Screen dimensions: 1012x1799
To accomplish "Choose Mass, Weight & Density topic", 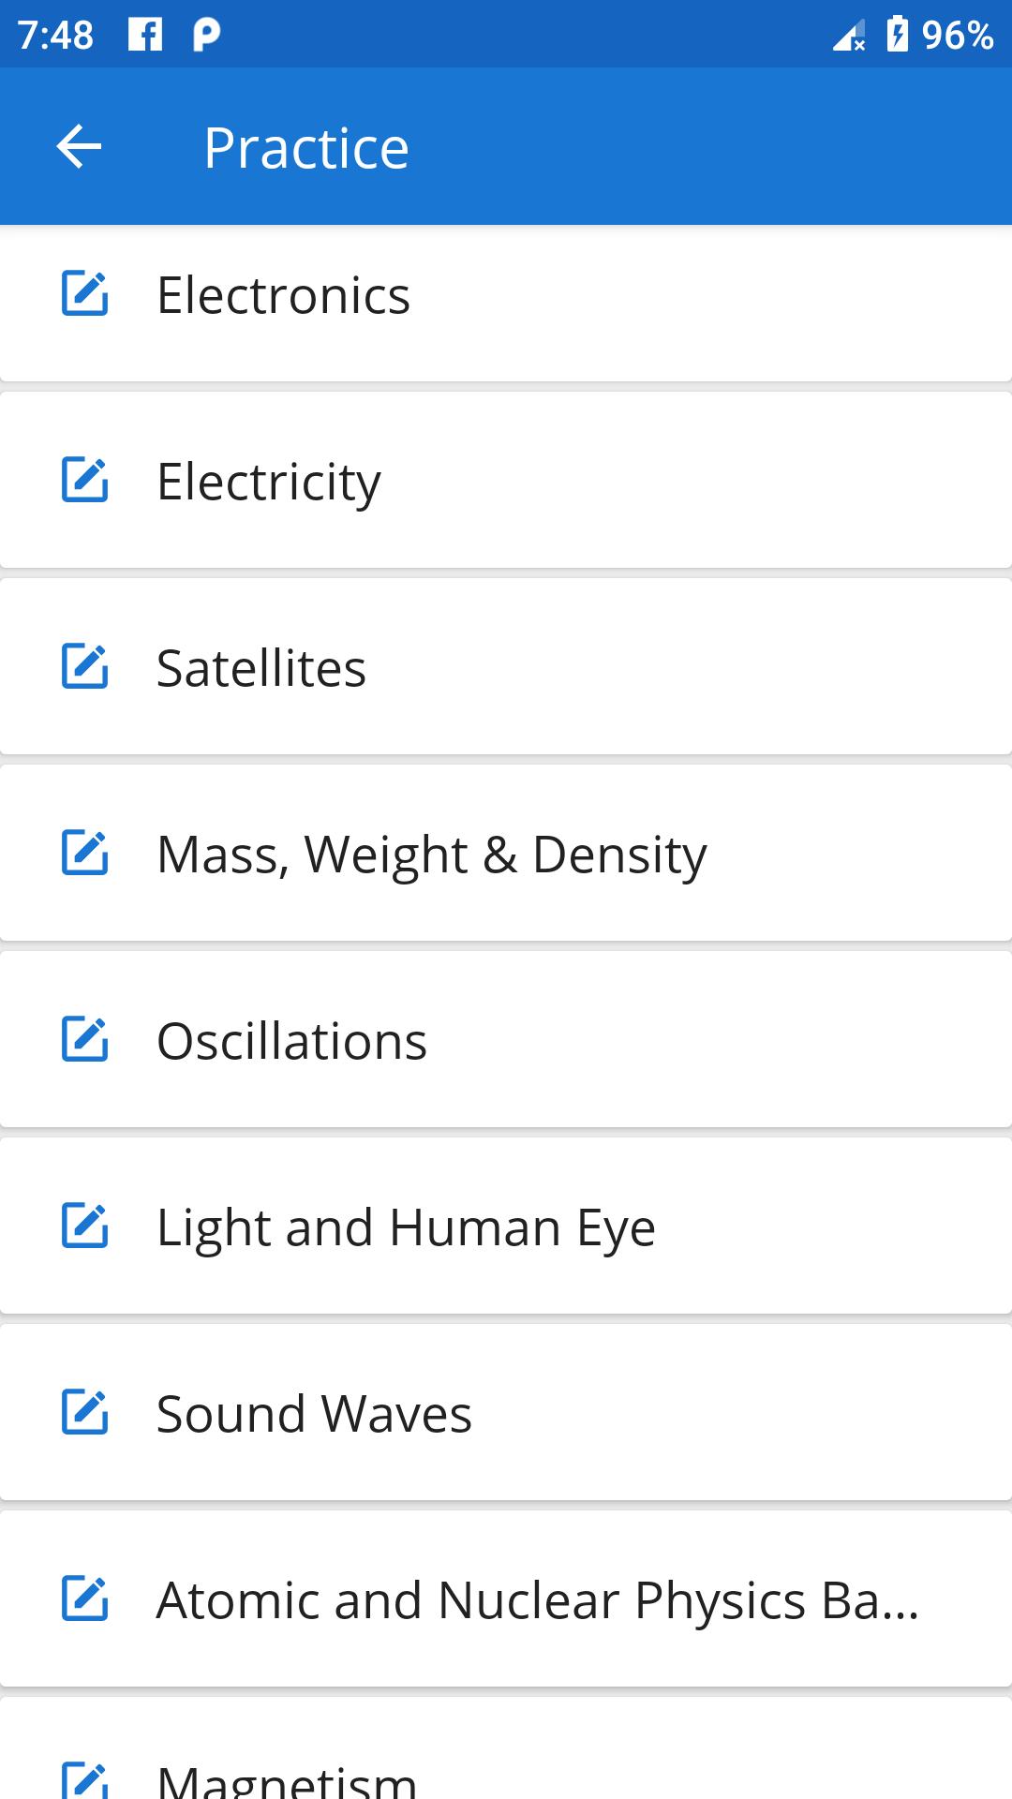I will tap(431, 855).
